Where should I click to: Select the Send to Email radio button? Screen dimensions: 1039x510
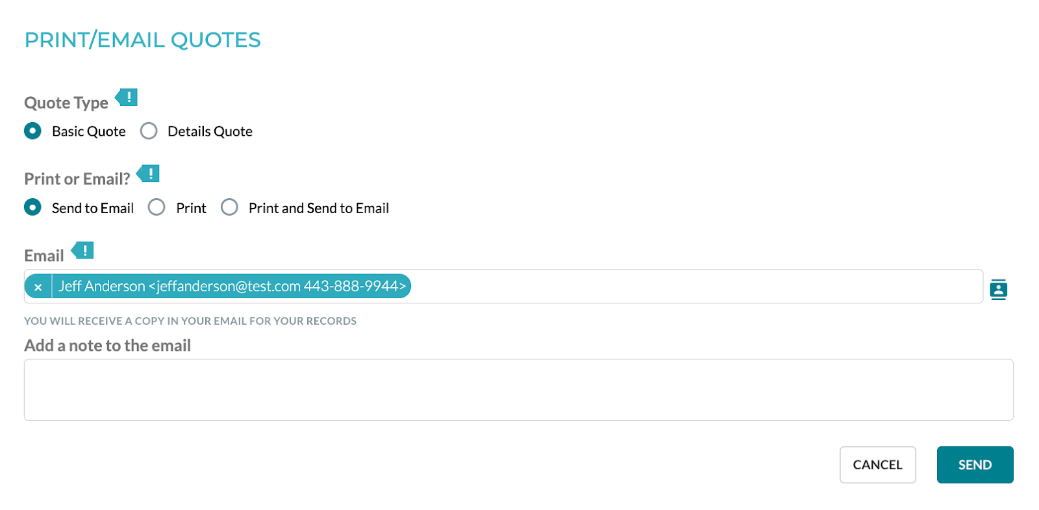[x=32, y=207]
